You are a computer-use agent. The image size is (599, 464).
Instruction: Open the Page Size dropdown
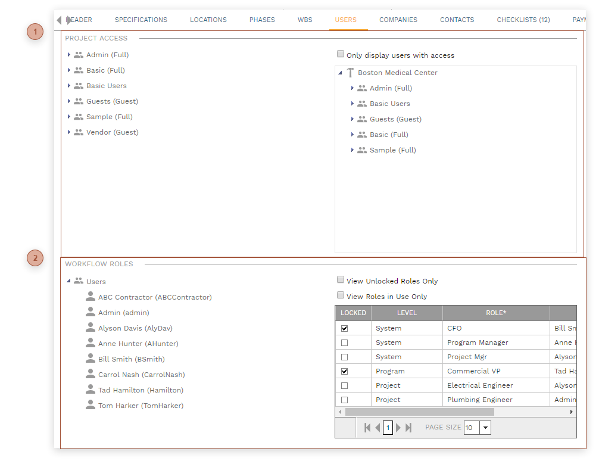point(485,427)
